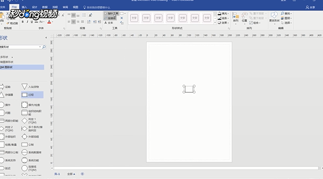The width and height of the screenshot is (323, 179).
Task: Open the Effects (效果) dropdown
Action: (x=223, y=23)
